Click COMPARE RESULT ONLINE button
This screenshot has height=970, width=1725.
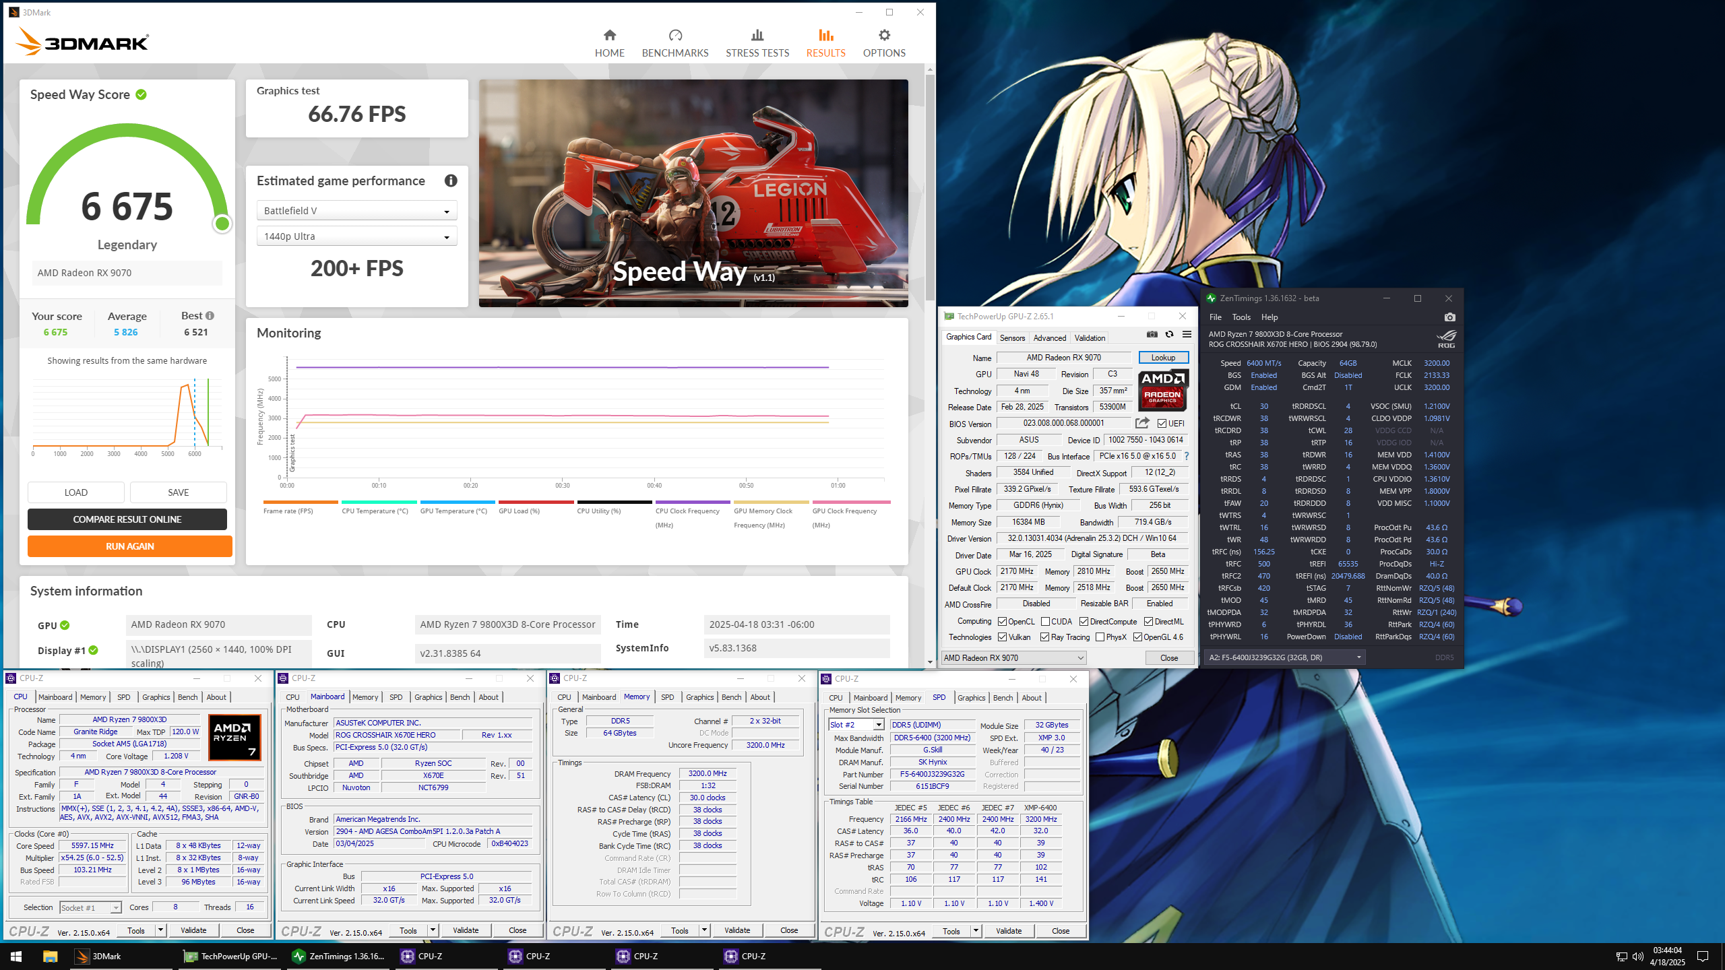point(127,519)
